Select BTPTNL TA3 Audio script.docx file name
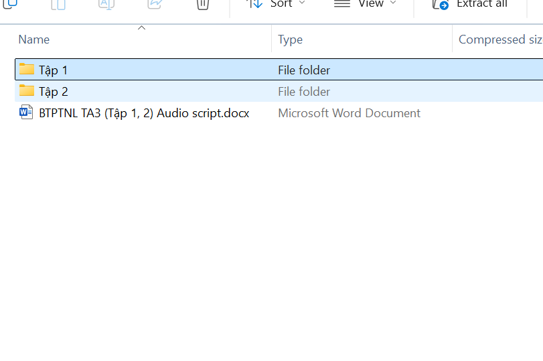 click(144, 113)
